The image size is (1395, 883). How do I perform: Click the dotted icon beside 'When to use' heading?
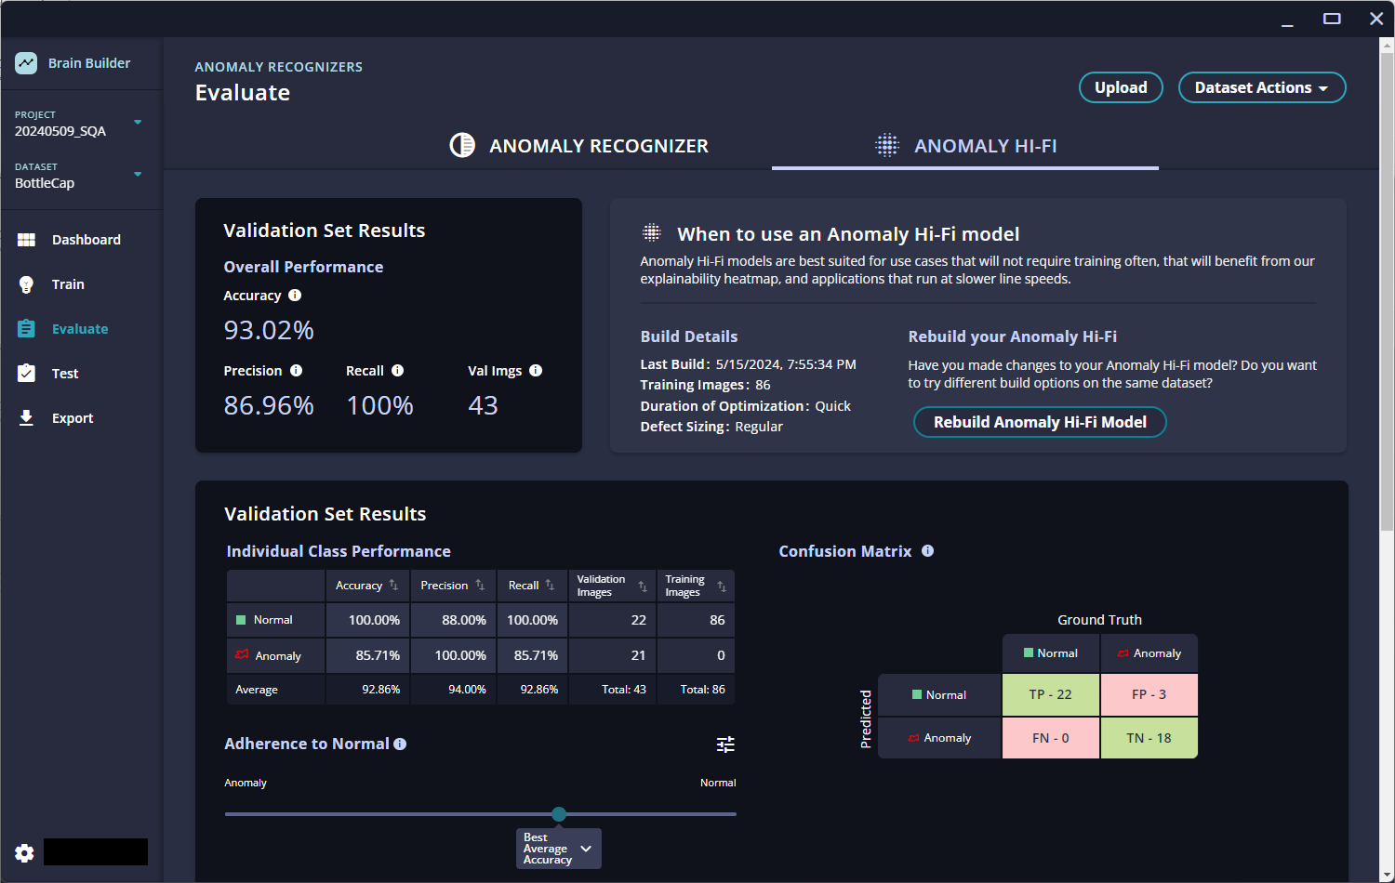[652, 232]
